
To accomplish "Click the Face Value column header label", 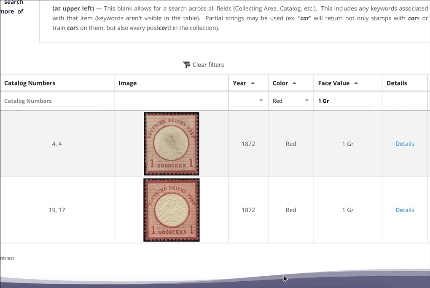I will pos(334,83).
